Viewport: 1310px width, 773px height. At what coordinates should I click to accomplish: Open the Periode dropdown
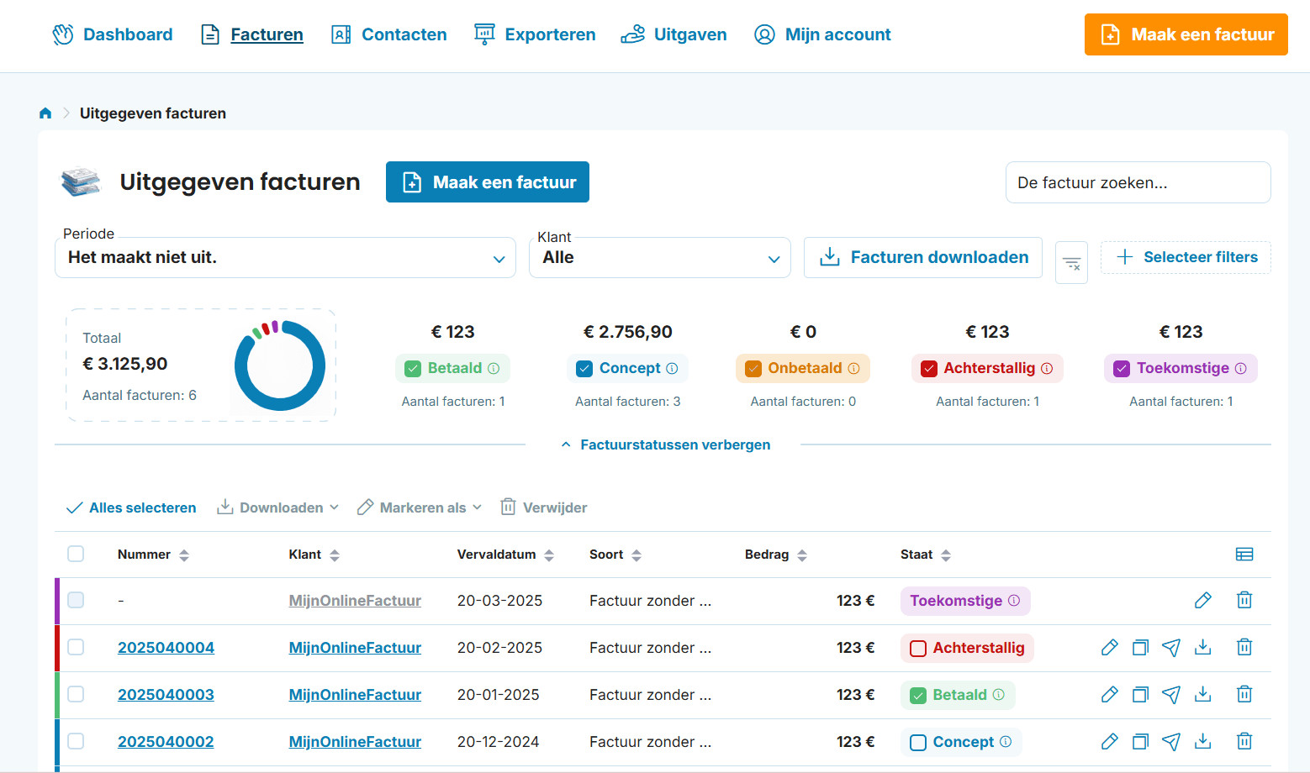285,257
